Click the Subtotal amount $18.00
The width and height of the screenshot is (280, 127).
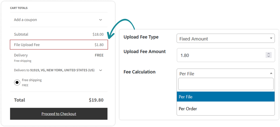click(x=98, y=34)
